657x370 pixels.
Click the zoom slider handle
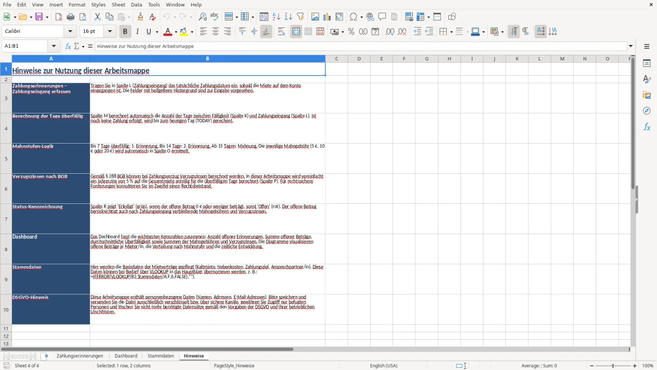[613, 366]
